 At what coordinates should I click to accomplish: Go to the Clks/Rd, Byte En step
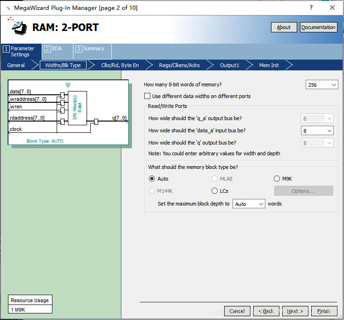[120, 65]
